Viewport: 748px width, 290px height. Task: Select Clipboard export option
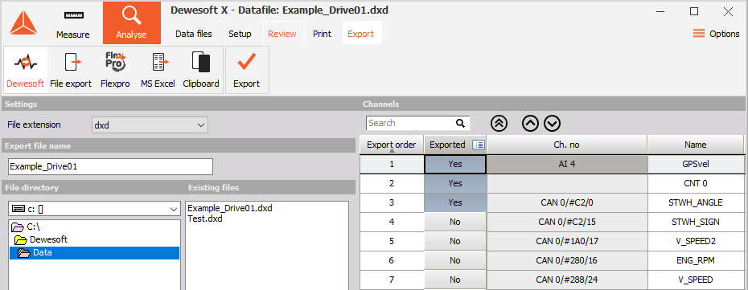[201, 70]
